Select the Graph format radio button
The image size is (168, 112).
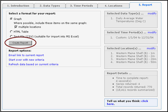[x=11, y=19]
